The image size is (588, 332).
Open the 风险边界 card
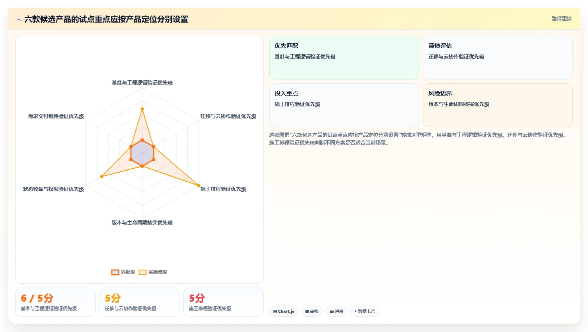[x=497, y=105]
